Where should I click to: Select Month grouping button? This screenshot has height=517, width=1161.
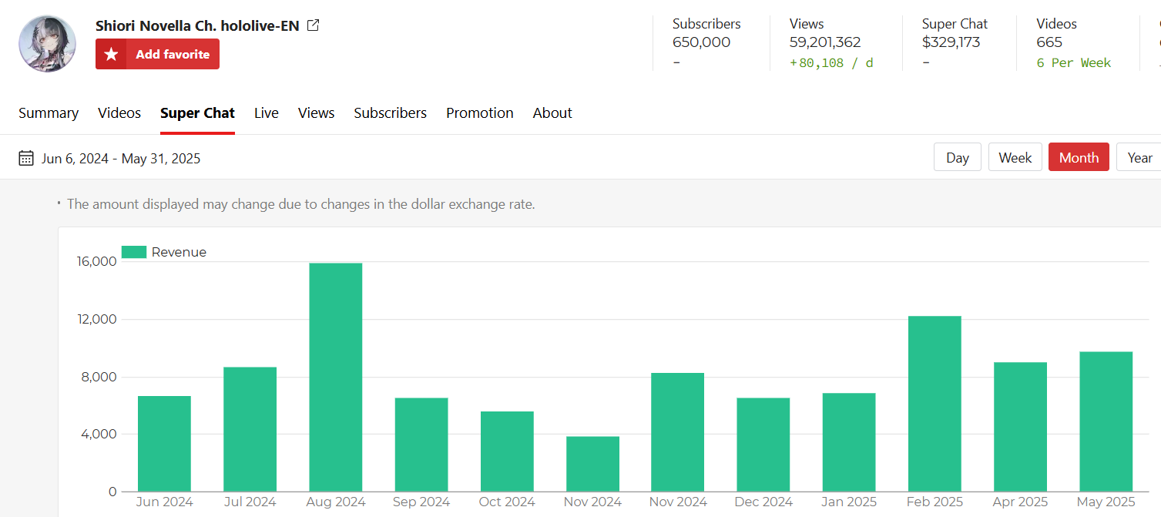[1079, 157]
